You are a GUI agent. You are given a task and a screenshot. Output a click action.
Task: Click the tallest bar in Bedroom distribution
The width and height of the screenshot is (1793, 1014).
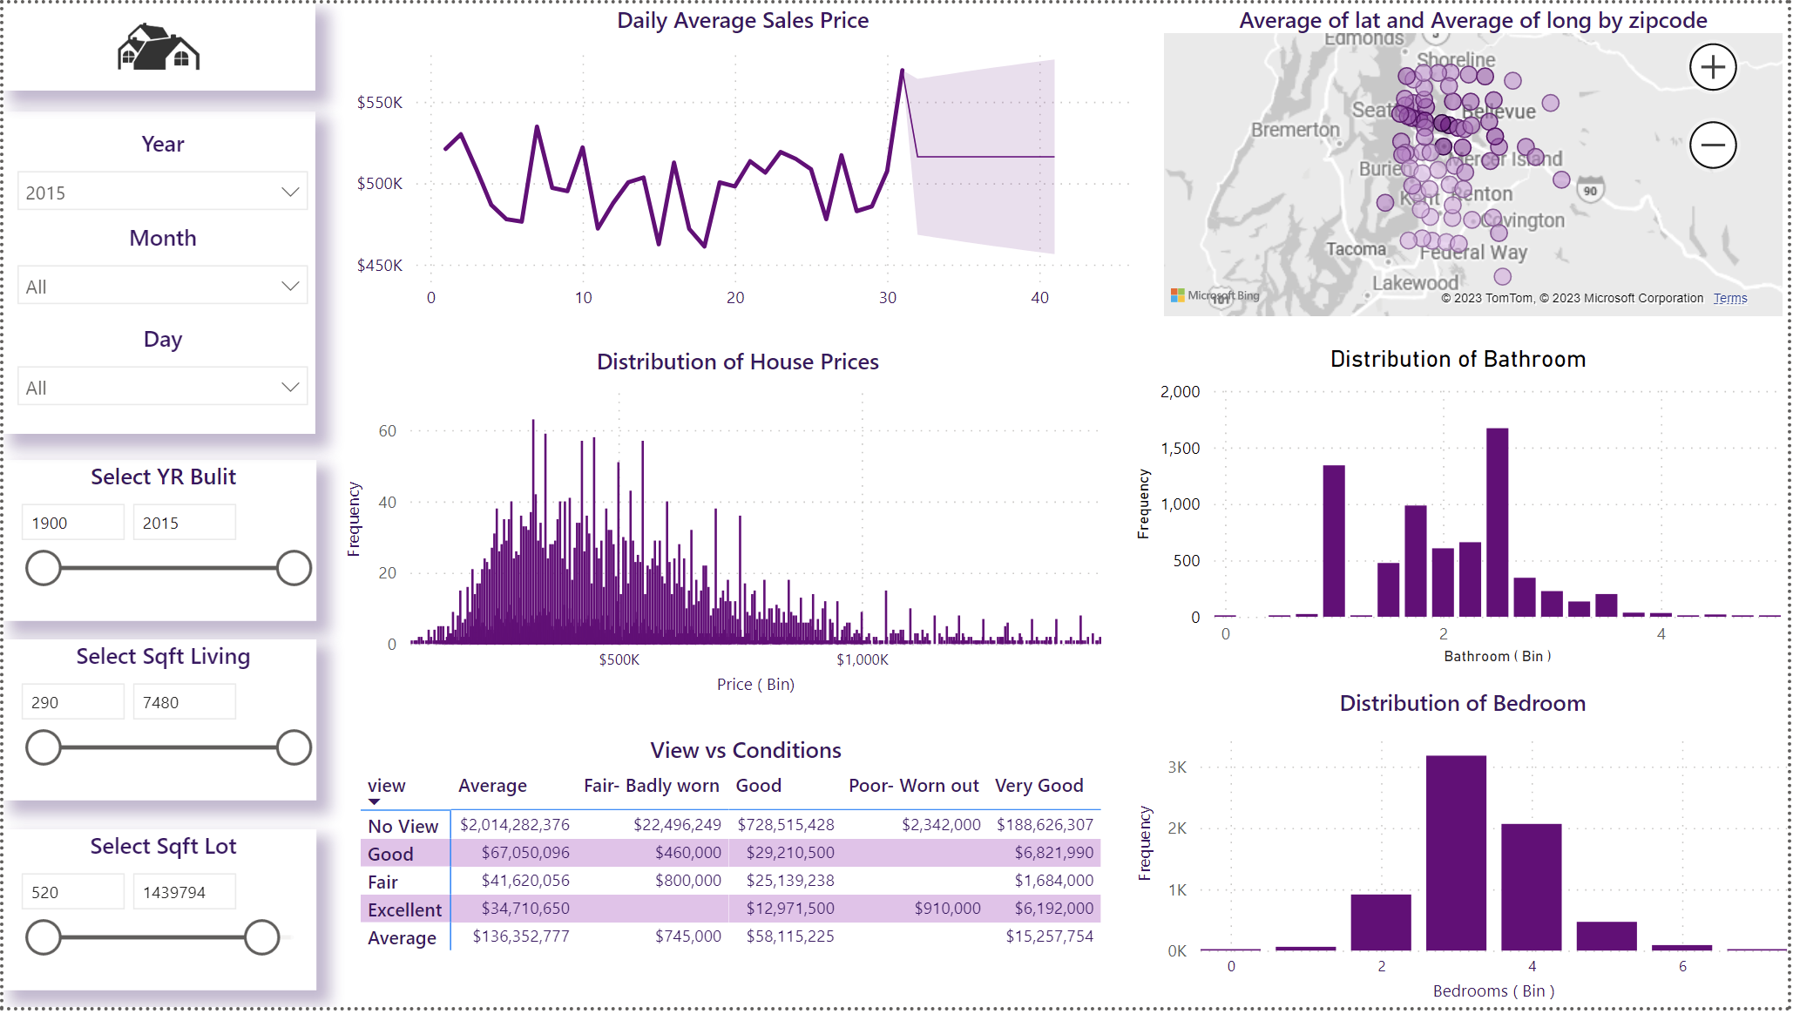coord(1456,853)
